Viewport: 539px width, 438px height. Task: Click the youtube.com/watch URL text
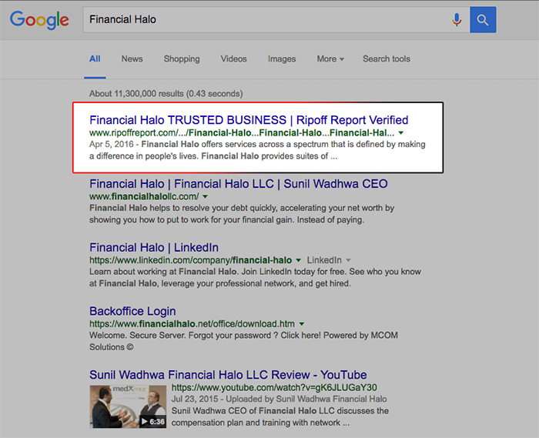coord(274,387)
